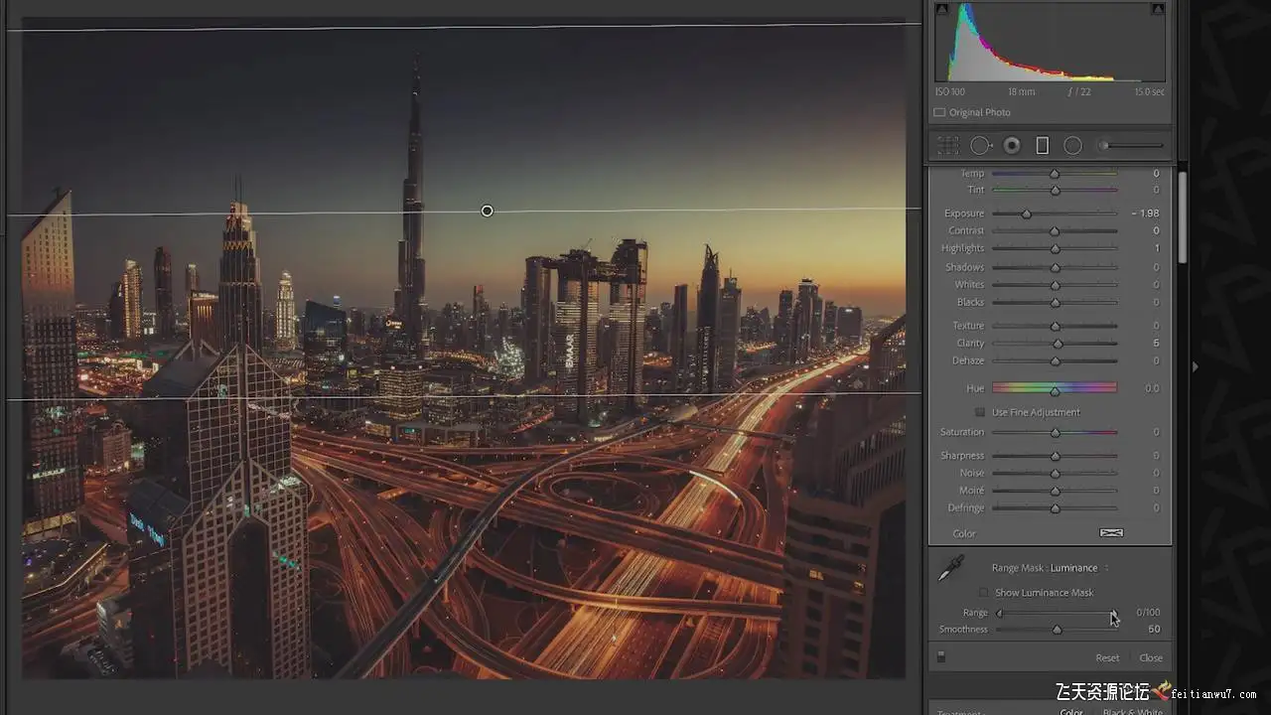Click the Defringe slider handle
The image size is (1271, 715).
[x=1055, y=508]
